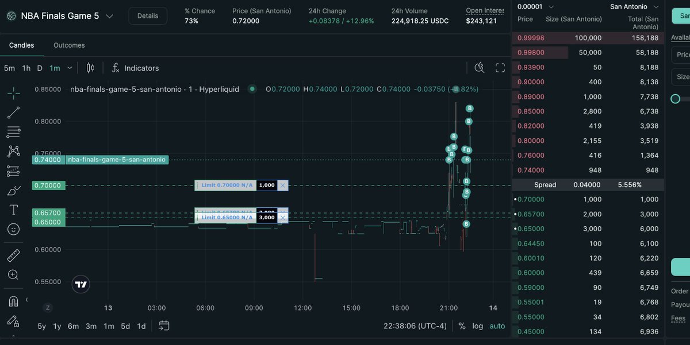
Task: Open the candlestick chart style selector
Action: [90, 68]
